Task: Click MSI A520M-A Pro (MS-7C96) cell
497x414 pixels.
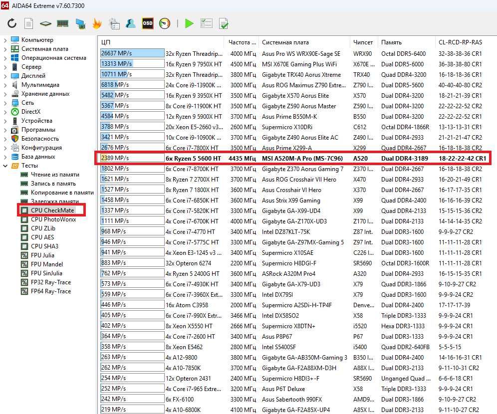Action: [302, 159]
